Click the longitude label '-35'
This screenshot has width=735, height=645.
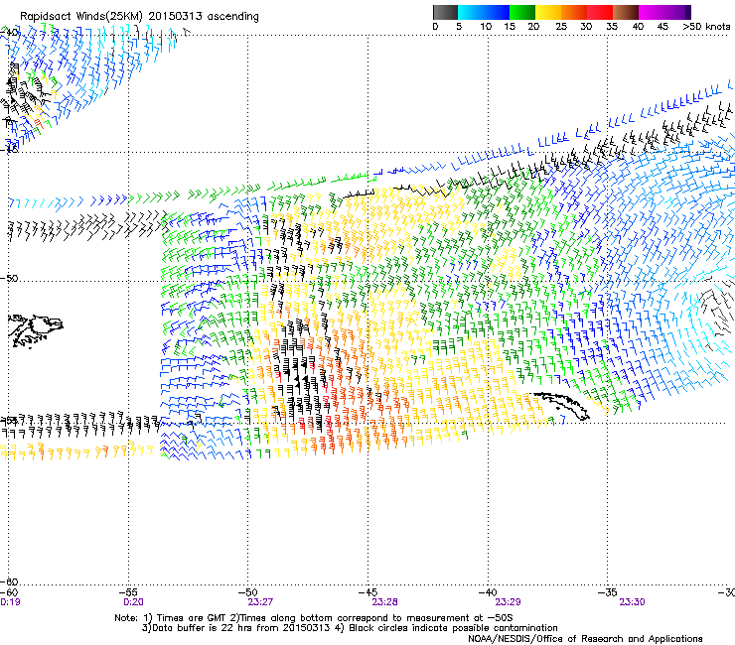coord(608,592)
